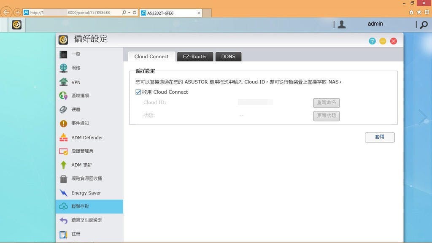Toggle the 啟用 Cloud Connect checkbox
Image resolution: width=432 pixels, height=243 pixels.
[x=138, y=92]
